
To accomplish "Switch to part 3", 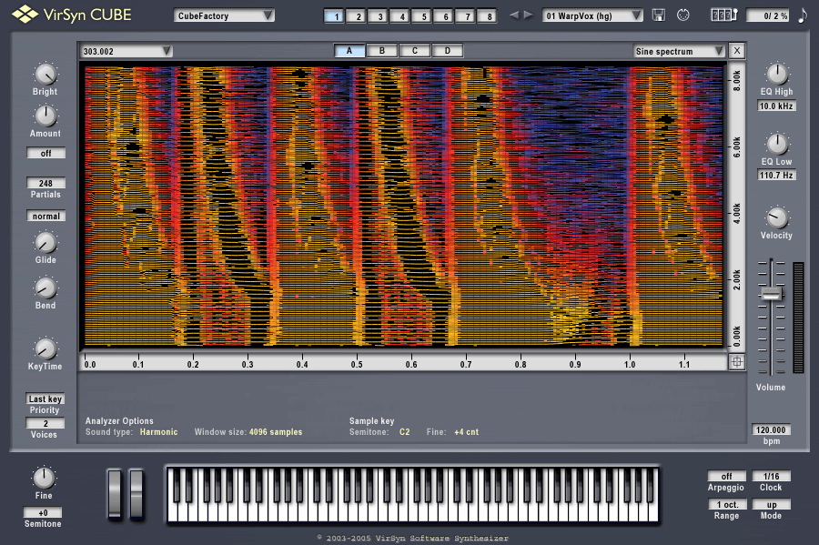I will [x=379, y=16].
